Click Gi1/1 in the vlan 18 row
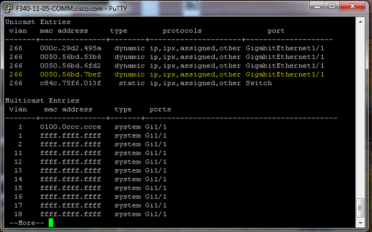 tap(156, 214)
